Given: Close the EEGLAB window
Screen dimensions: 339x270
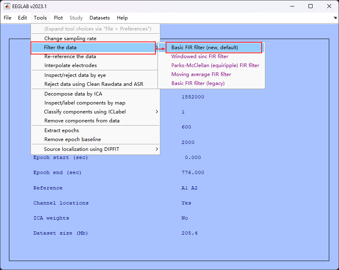Looking at the screenshot, I should tap(329, 6).
